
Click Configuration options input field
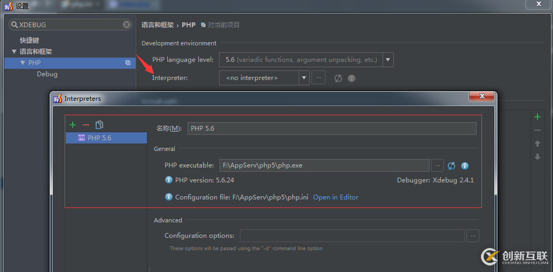point(352,235)
